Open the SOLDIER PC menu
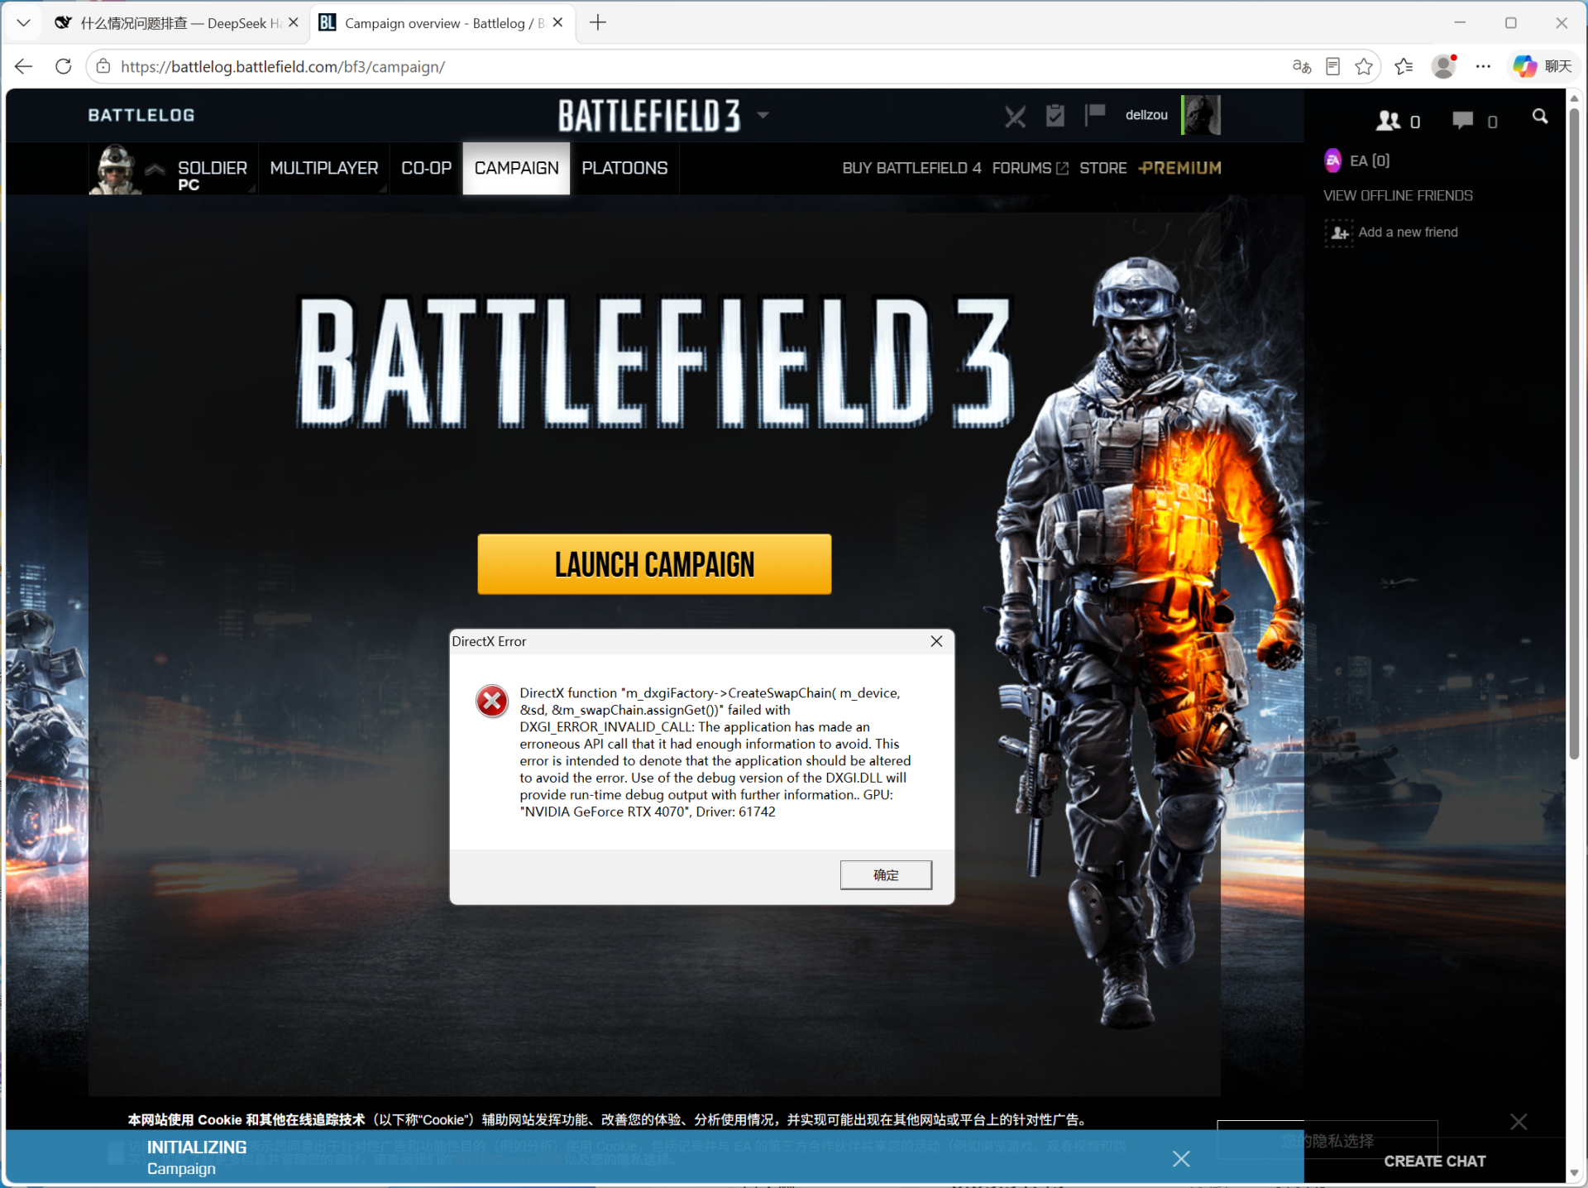This screenshot has width=1588, height=1188. (212, 175)
